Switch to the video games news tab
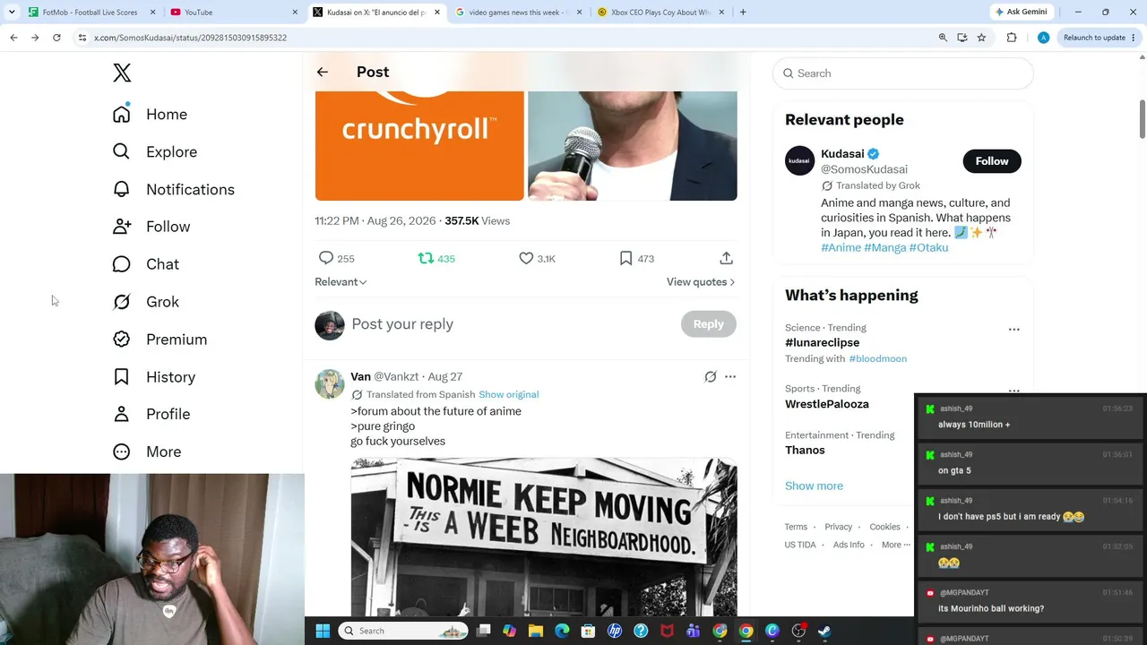This screenshot has width=1147, height=645. point(517,13)
